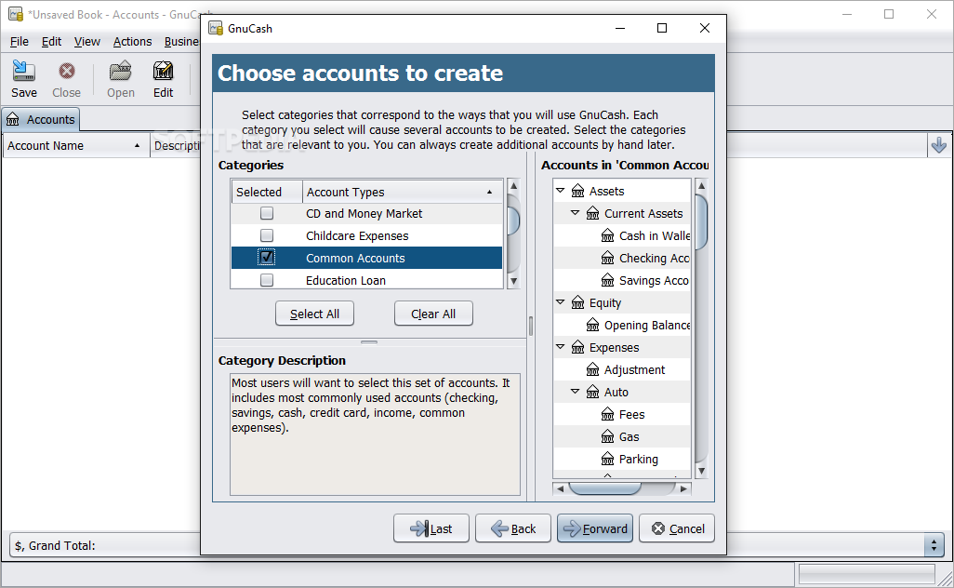Open the Actions menu
The width and height of the screenshot is (954, 588).
132,41
